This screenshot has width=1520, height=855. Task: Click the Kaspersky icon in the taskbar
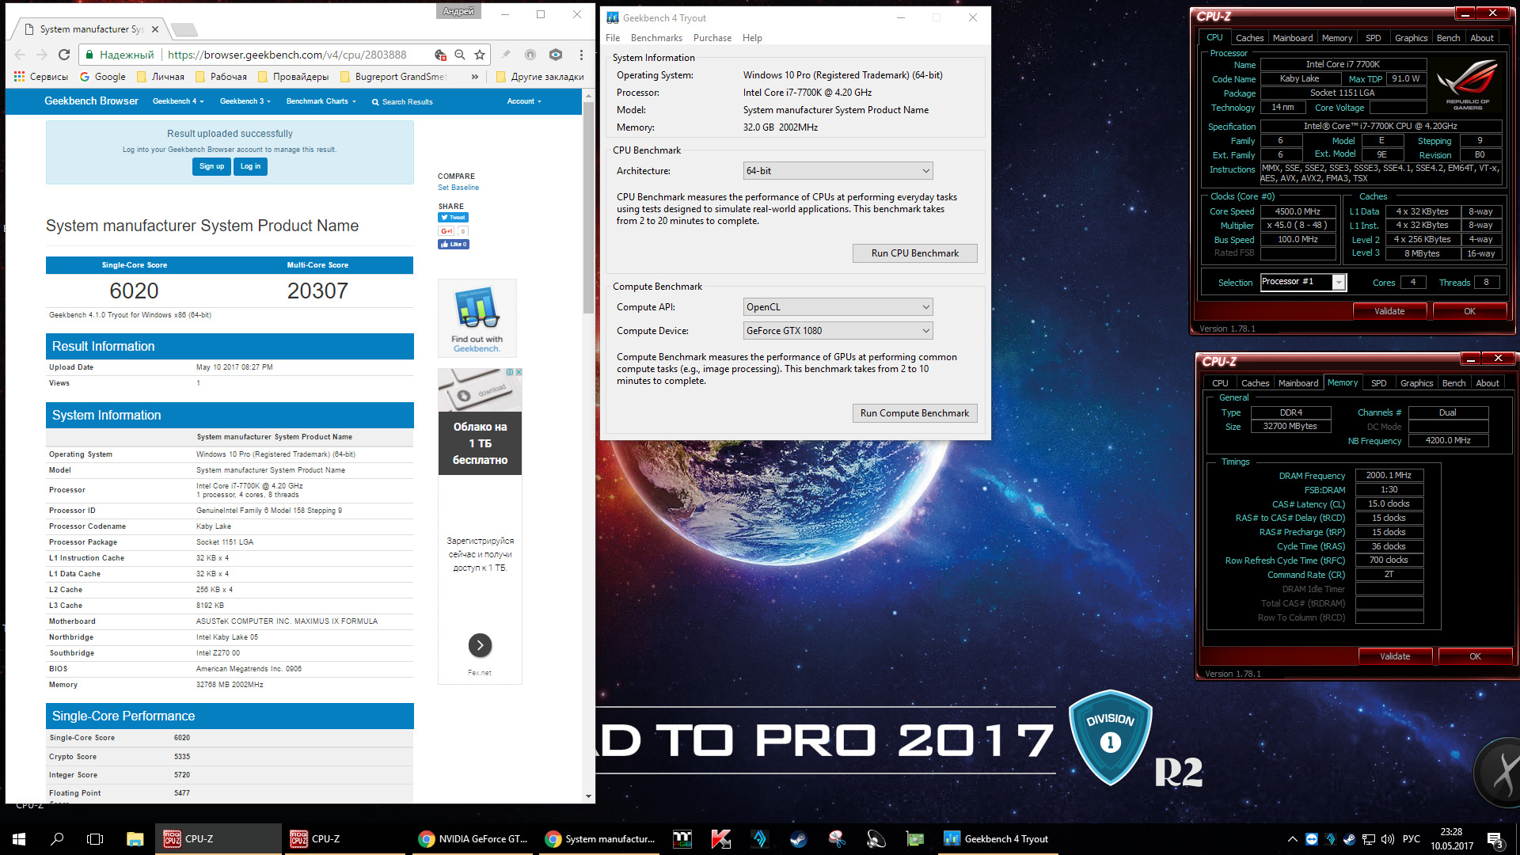(x=720, y=839)
